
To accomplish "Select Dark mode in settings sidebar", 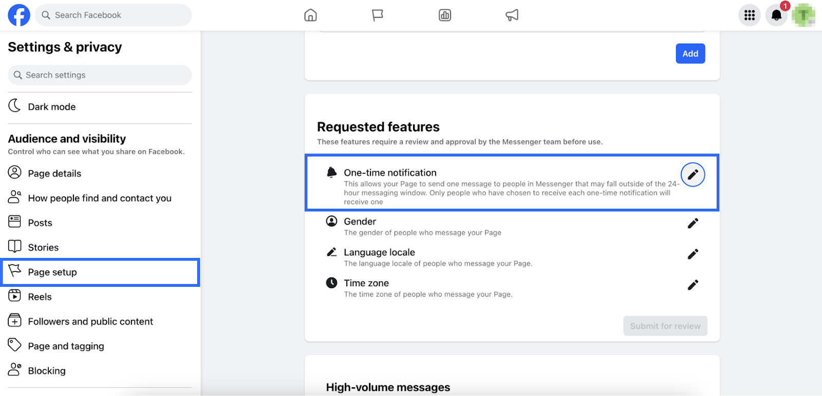I will 51,107.
